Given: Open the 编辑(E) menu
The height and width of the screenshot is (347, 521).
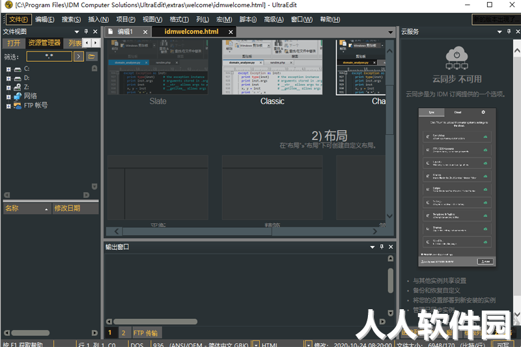Looking at the screenshot, I should pyautogui.click(x=45, y=20).
